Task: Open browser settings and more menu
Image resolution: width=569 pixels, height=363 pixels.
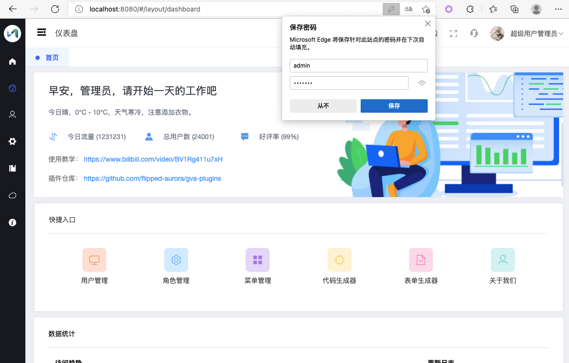Action: point(558,9)
